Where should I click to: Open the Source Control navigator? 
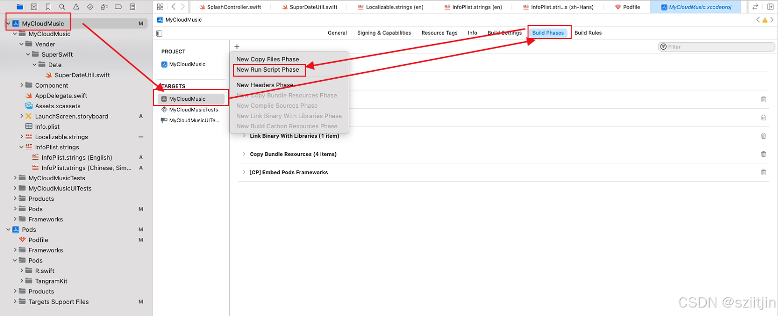[x=34, y=7]
